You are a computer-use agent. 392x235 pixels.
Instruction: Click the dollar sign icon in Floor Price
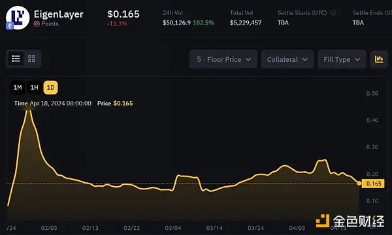point(199,59)
